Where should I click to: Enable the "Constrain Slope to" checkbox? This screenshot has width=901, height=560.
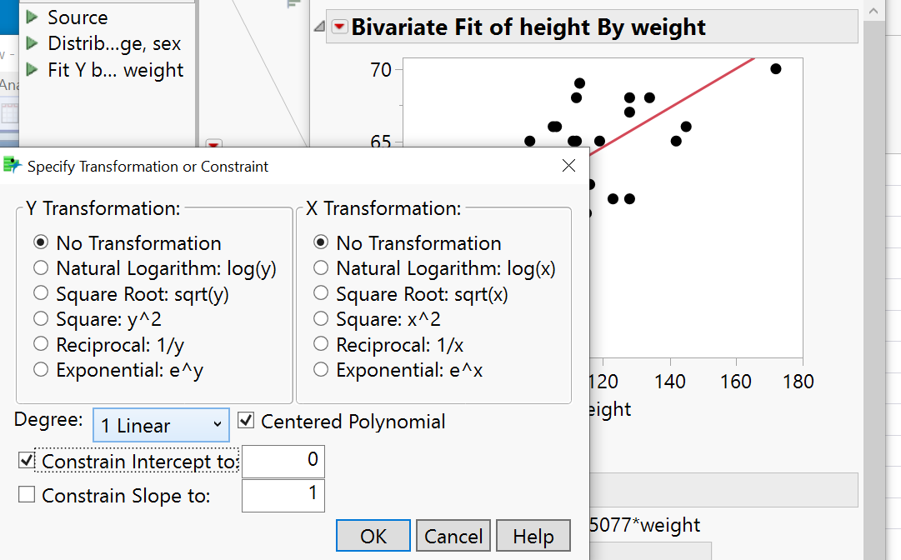(26, 494)
